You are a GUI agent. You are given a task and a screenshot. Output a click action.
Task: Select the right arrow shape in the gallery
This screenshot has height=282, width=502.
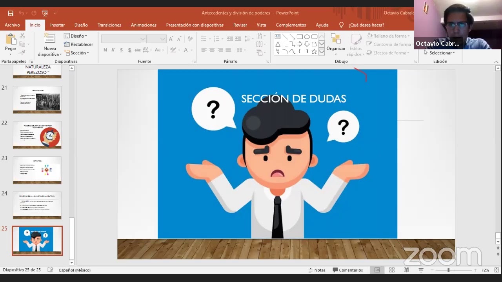300,44
